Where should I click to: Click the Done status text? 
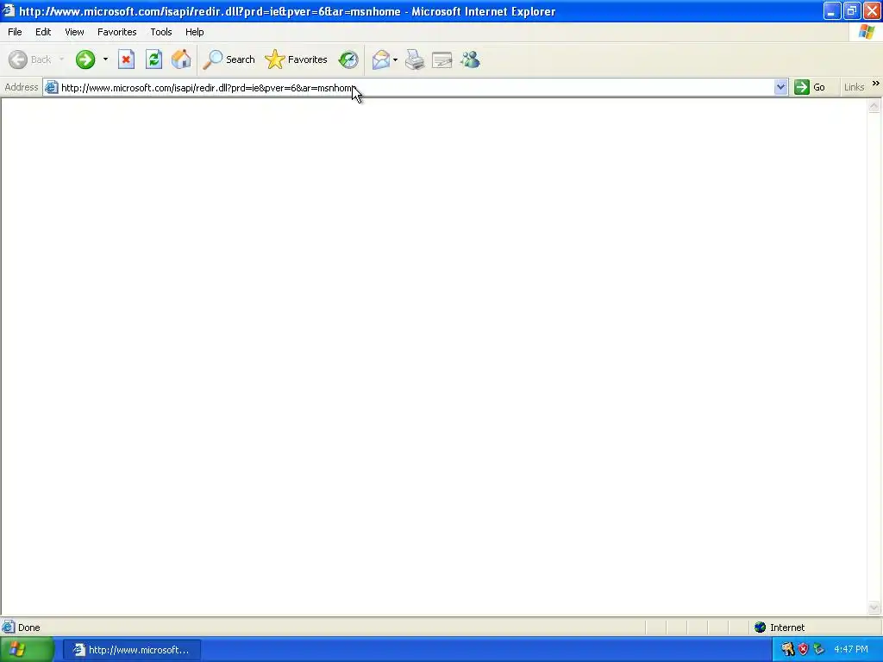pos(28,628)
